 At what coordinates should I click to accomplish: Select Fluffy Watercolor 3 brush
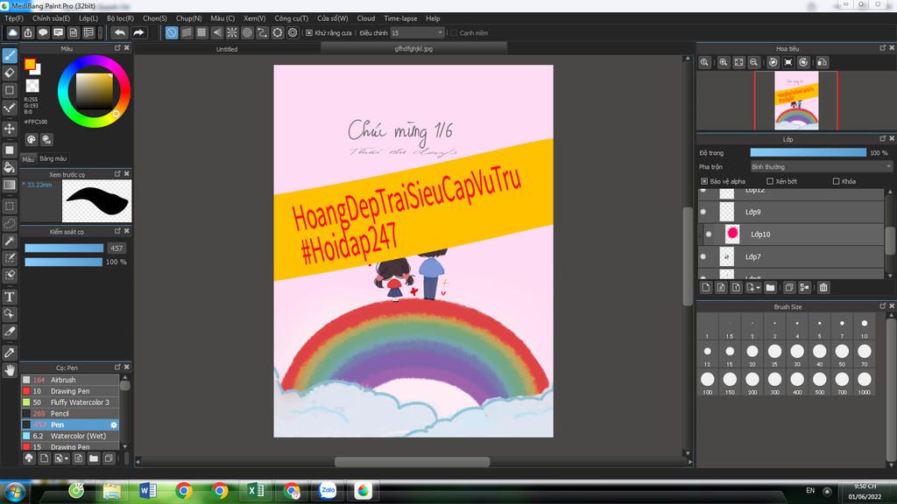click(x=70, y=402)
